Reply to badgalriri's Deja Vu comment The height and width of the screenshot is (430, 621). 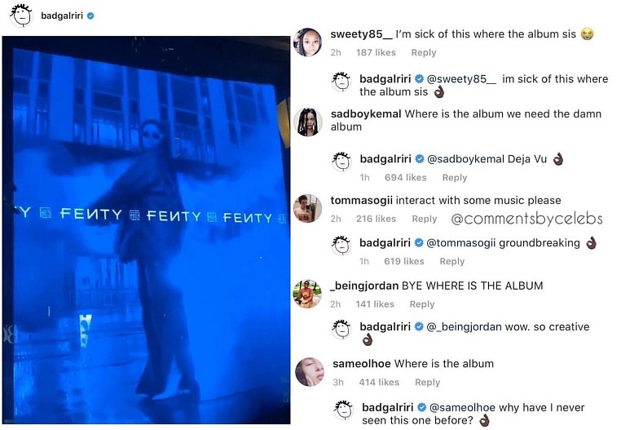[x=455, y=177]
